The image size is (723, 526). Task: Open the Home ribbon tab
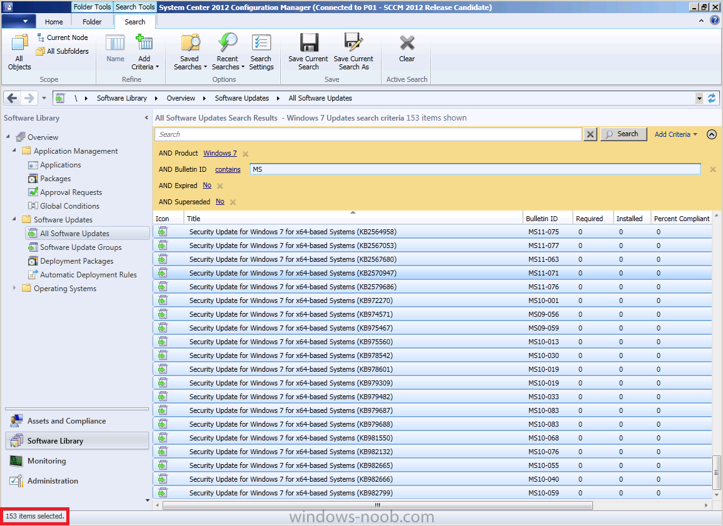(54, 22)
